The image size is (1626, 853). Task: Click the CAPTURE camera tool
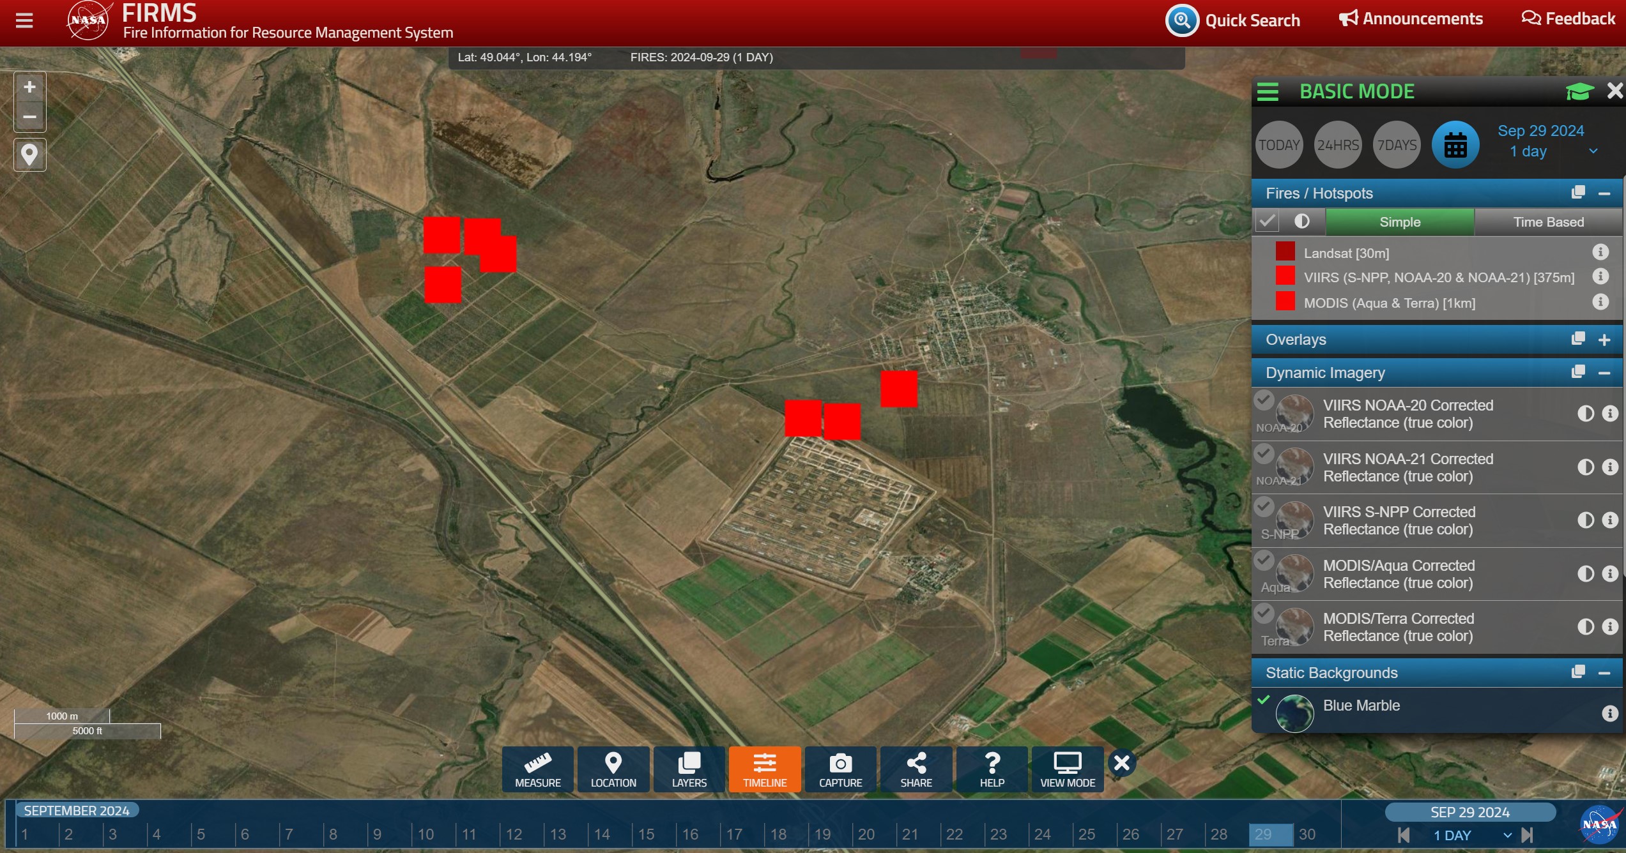point(841,769)
